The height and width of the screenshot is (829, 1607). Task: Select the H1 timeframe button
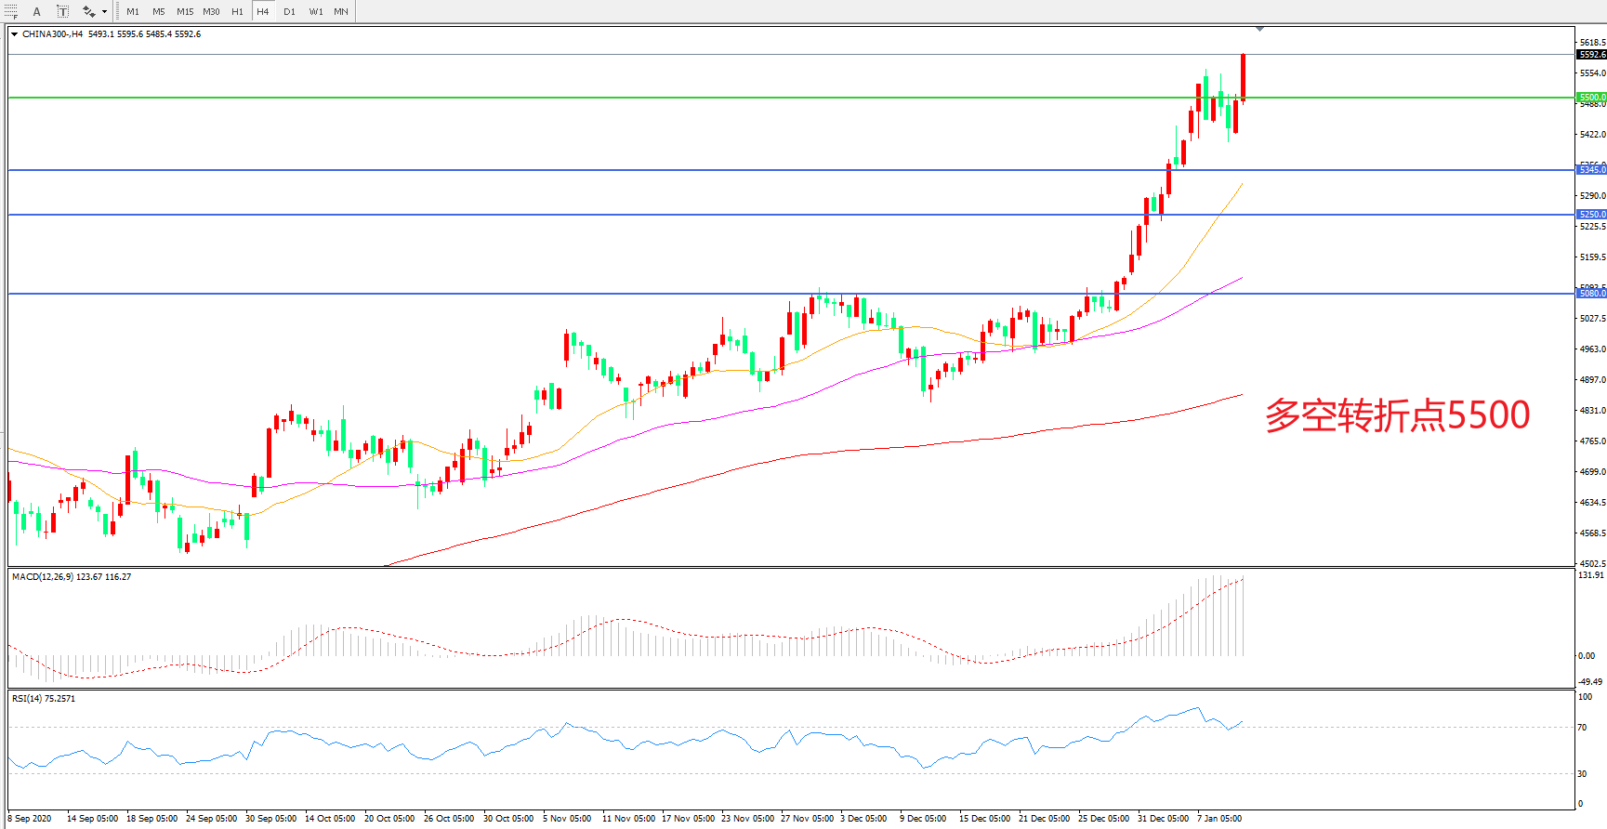point(237,11)
